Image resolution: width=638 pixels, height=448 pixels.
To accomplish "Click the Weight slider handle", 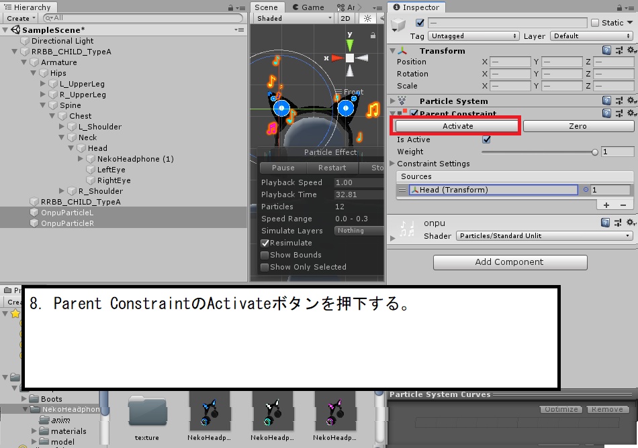I will (595, 152).
